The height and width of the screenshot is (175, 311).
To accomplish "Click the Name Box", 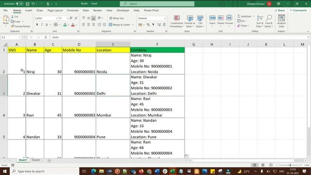I will tap(11, 37).
